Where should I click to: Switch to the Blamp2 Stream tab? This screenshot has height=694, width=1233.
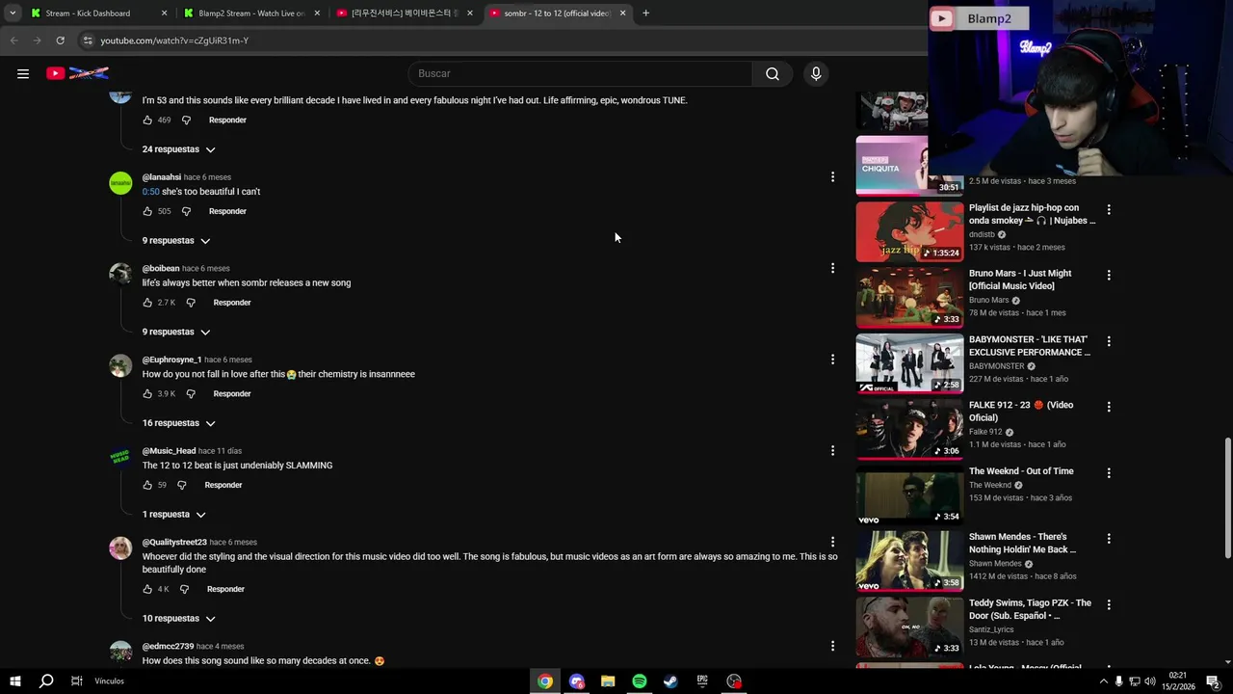pos(250,13)
